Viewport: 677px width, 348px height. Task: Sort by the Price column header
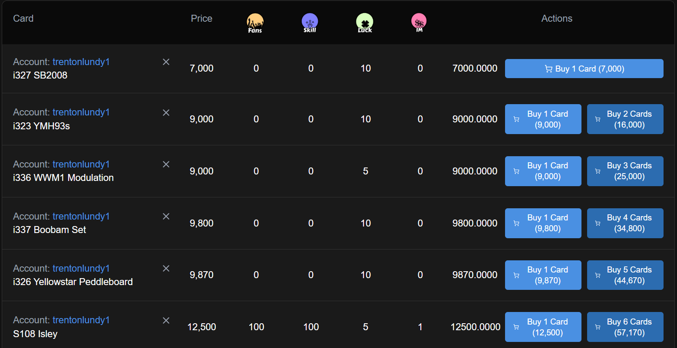(201, 18)
